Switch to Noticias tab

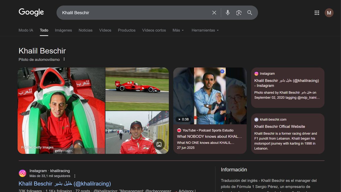coord(86,30)
